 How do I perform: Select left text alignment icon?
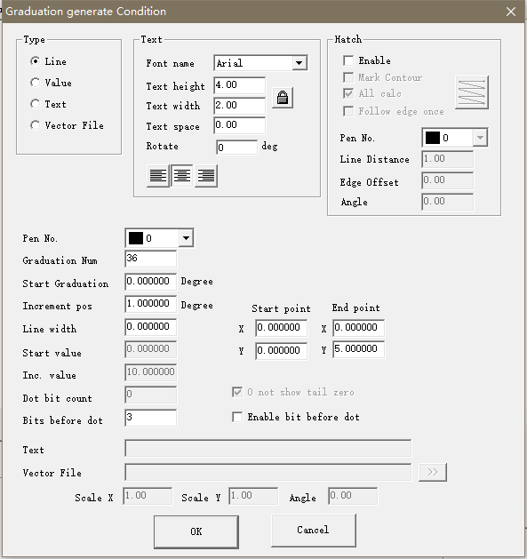click(x=158, y=175)
